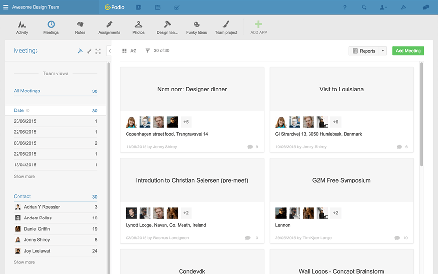
Task: Open the contacts icon in the top bar
Action: [x=138, y=7]
